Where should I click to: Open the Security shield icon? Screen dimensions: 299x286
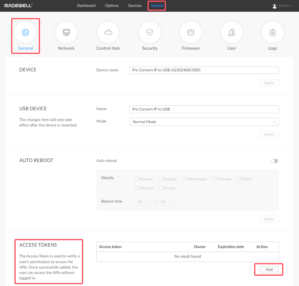pos(150,32)
